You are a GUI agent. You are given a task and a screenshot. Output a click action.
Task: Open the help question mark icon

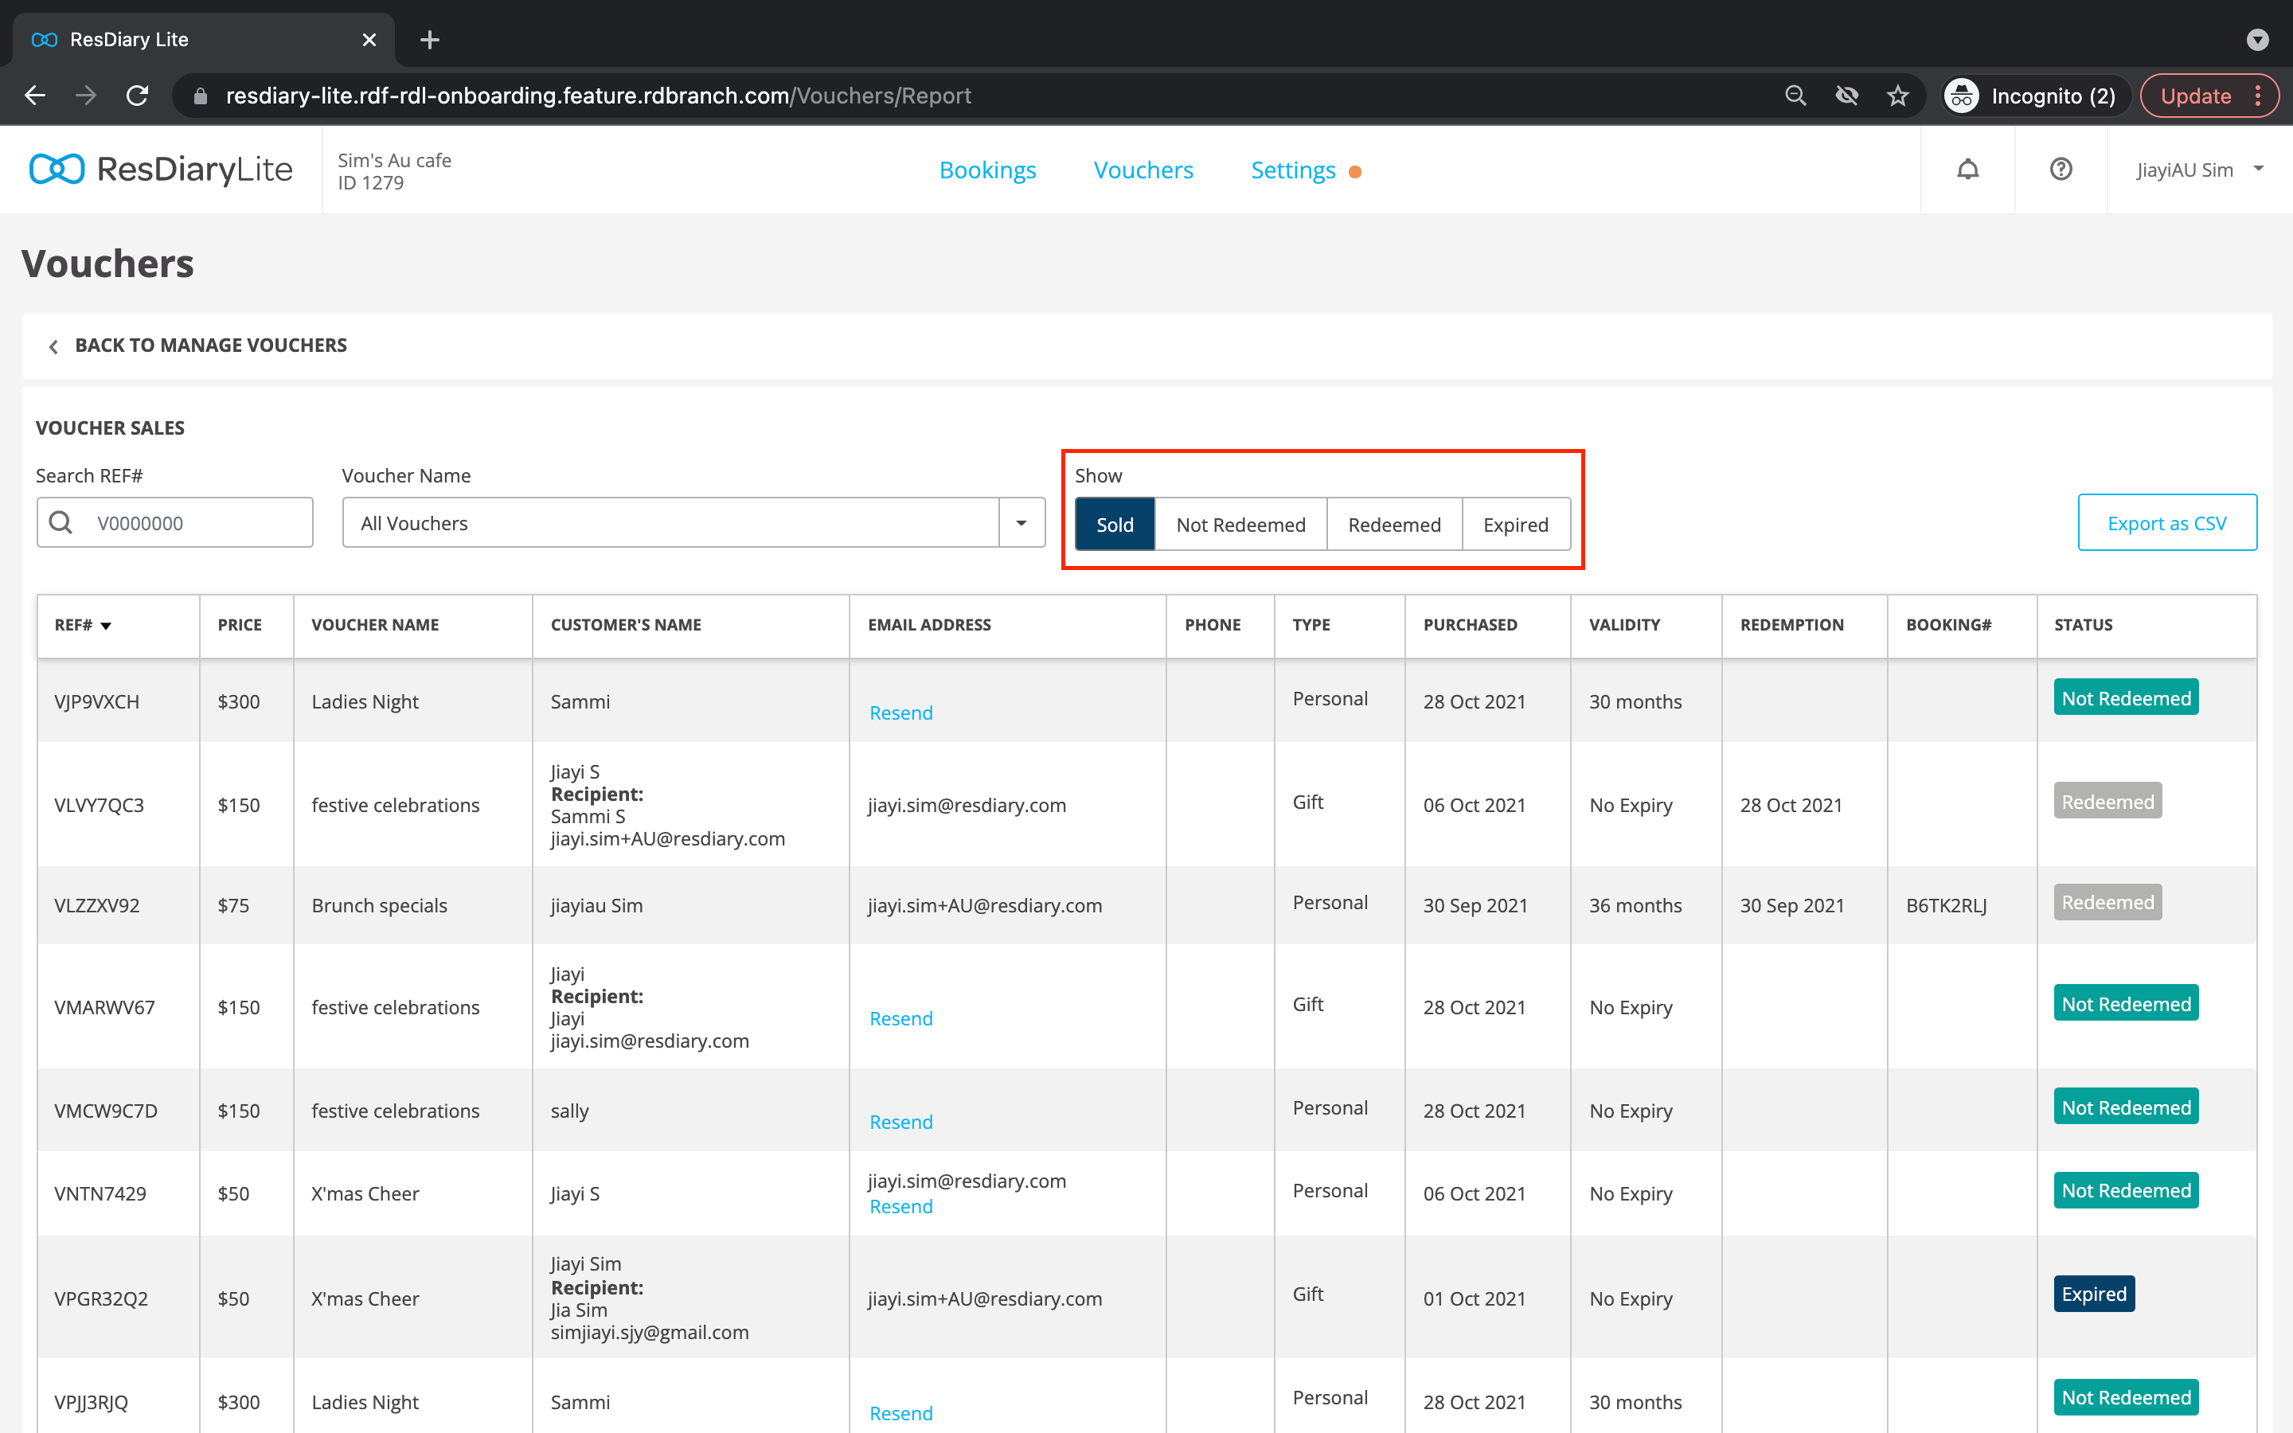[2060, 170]
